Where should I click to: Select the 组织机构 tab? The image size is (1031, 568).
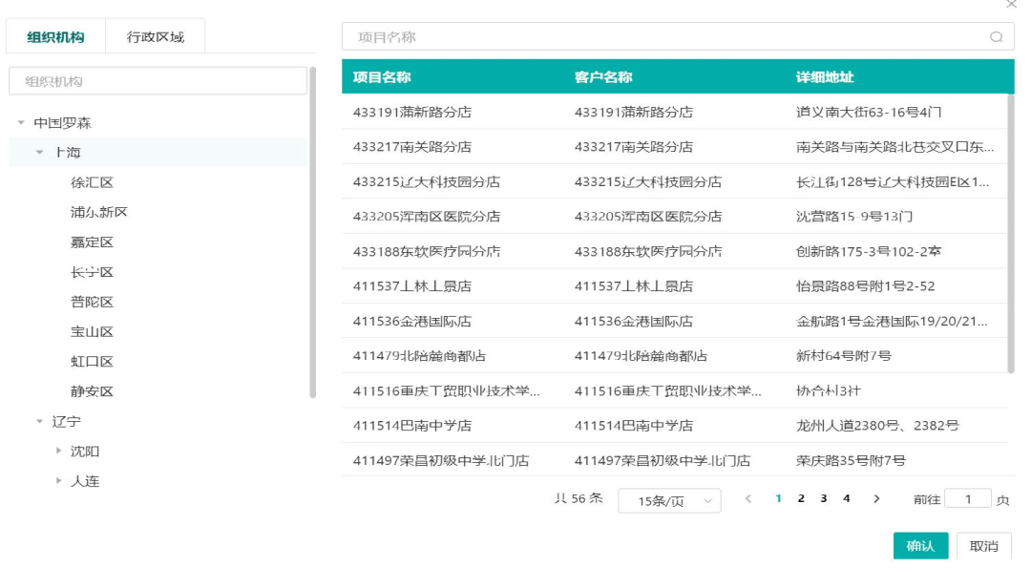[x=55, y=37]
